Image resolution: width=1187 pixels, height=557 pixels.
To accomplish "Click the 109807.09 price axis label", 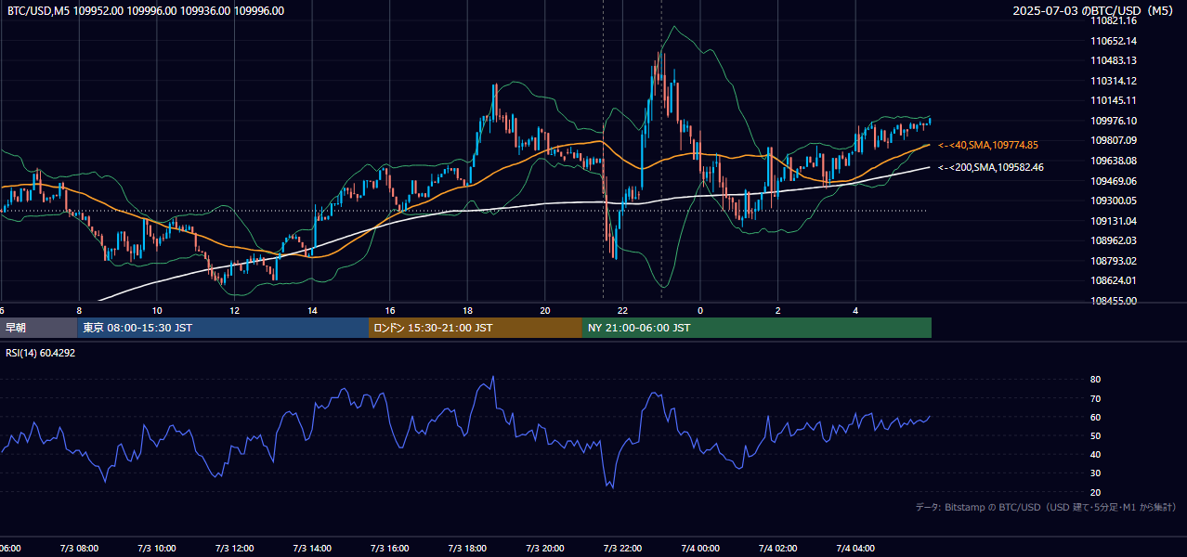I will pos(1115,140).
